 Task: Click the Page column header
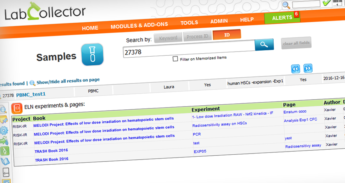click(x=289, y=105)
